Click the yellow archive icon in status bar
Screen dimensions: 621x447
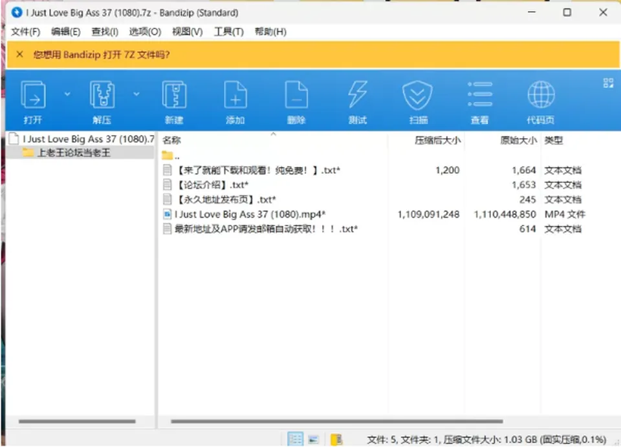pos(336,439)
